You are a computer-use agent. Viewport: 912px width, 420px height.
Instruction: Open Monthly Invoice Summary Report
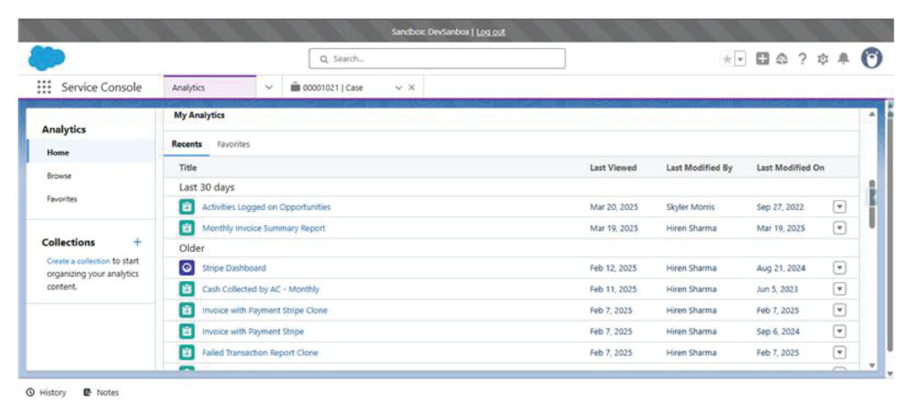(264, 229)
